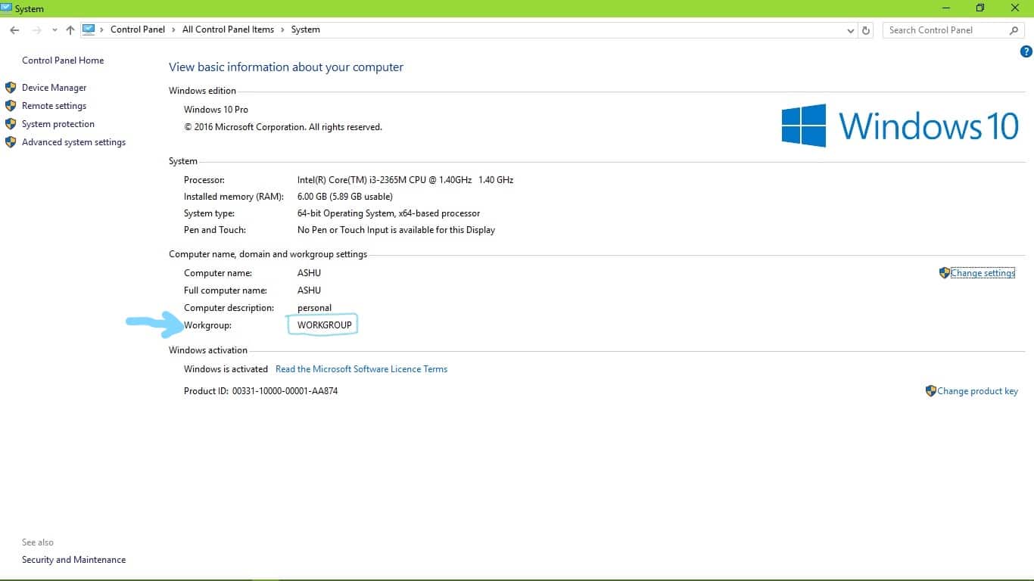The image size is (1034, 581).
Task: Click the ASHU value beside Computer name
Action: click(309, 273)
